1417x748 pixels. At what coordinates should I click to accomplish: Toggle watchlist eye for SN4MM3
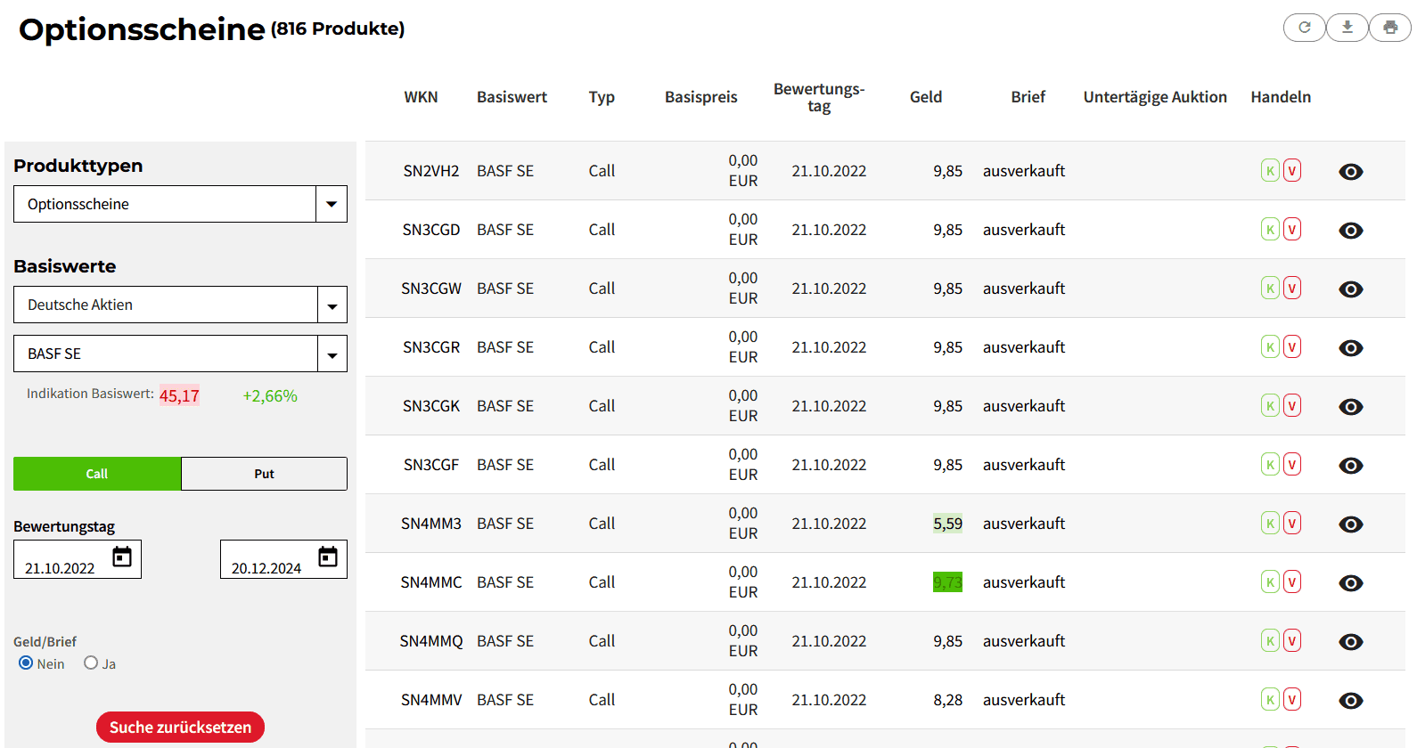click(x=1351, y=524)
